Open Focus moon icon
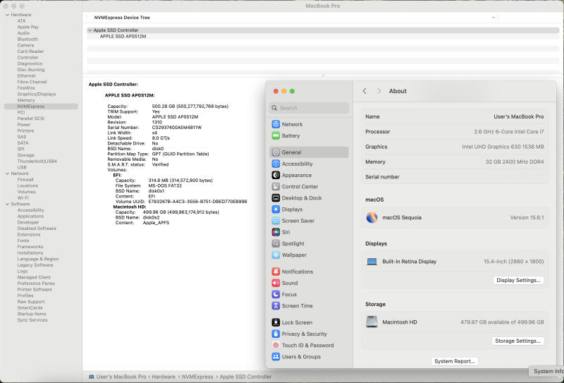 coord(276,294)
